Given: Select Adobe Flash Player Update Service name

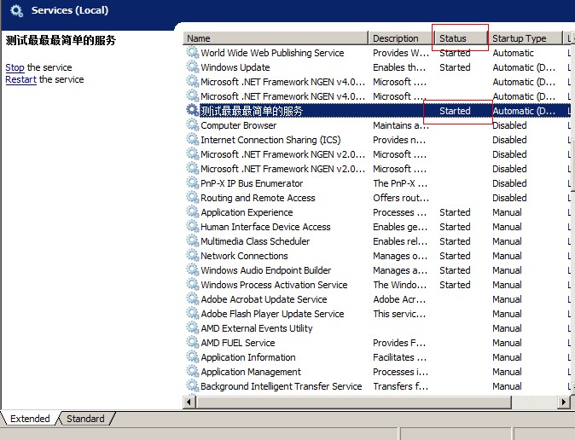Looking at the screenshot, I should 272,314.
